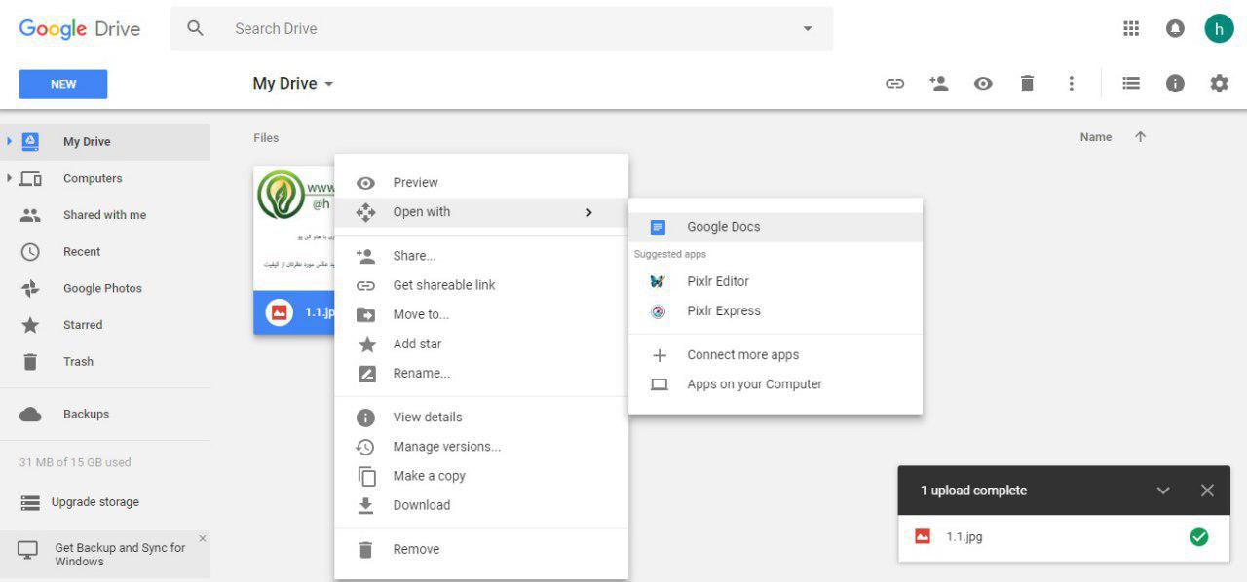
Task: Choose Preview from the context menu
Action: 481,182
